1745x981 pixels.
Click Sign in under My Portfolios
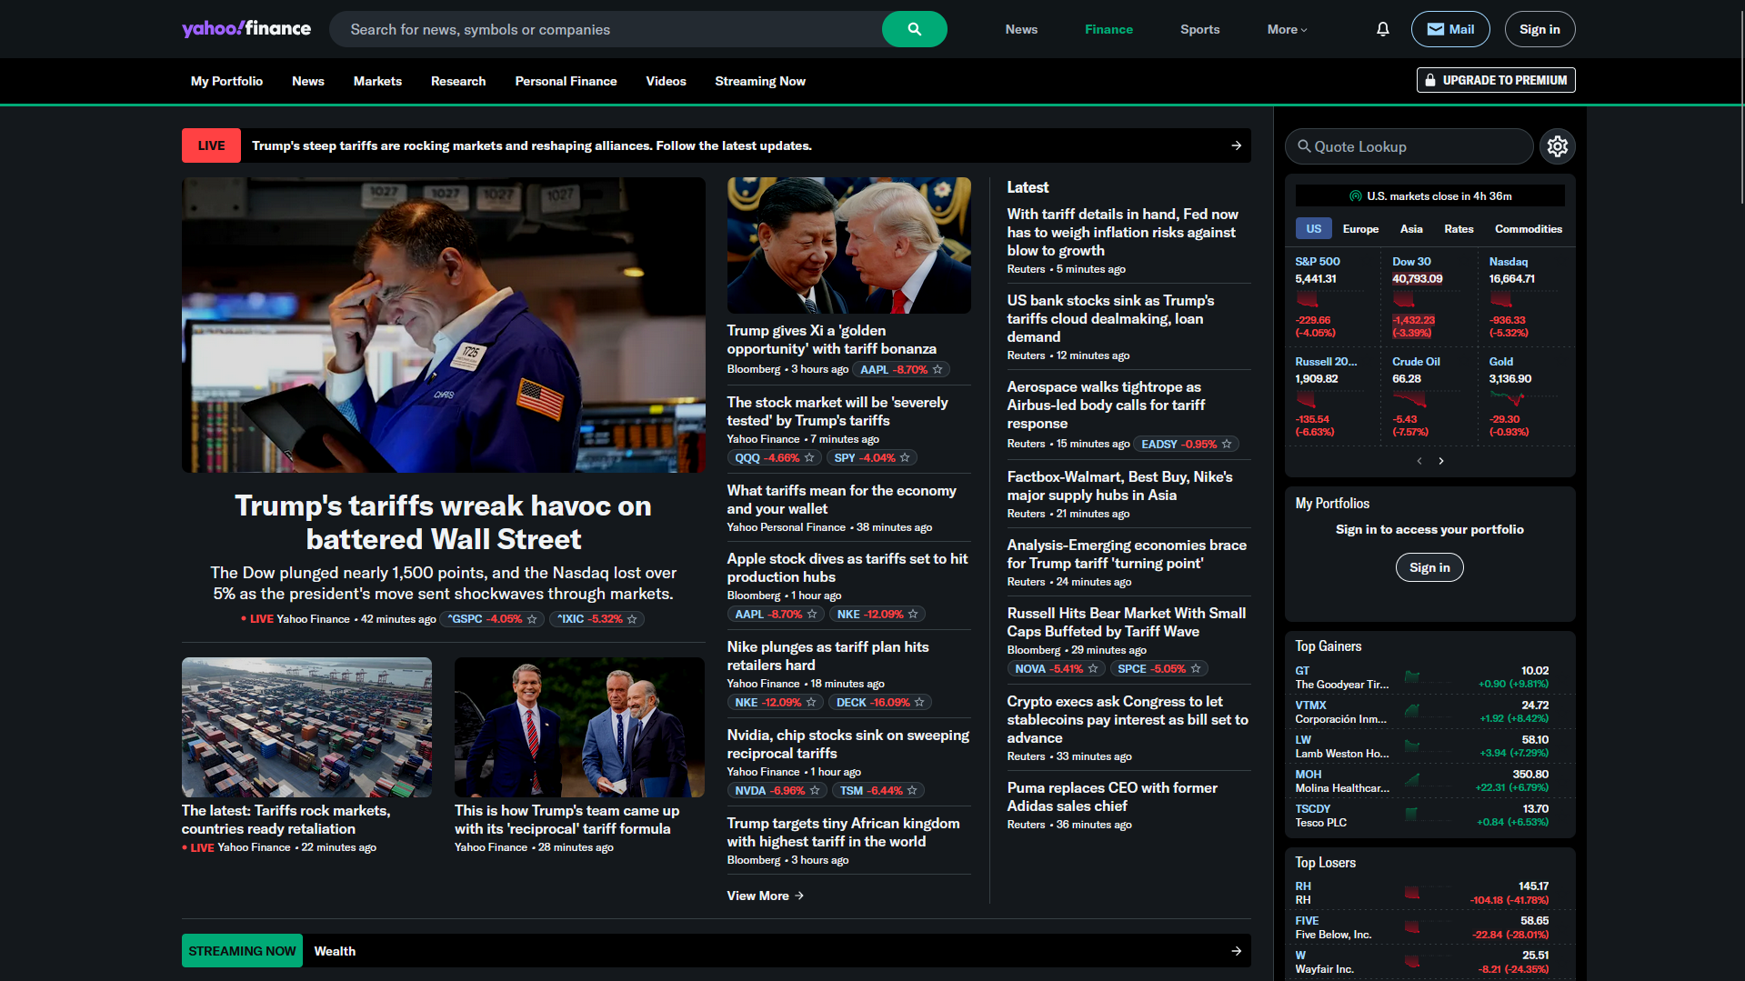[x=1429, y=567]
